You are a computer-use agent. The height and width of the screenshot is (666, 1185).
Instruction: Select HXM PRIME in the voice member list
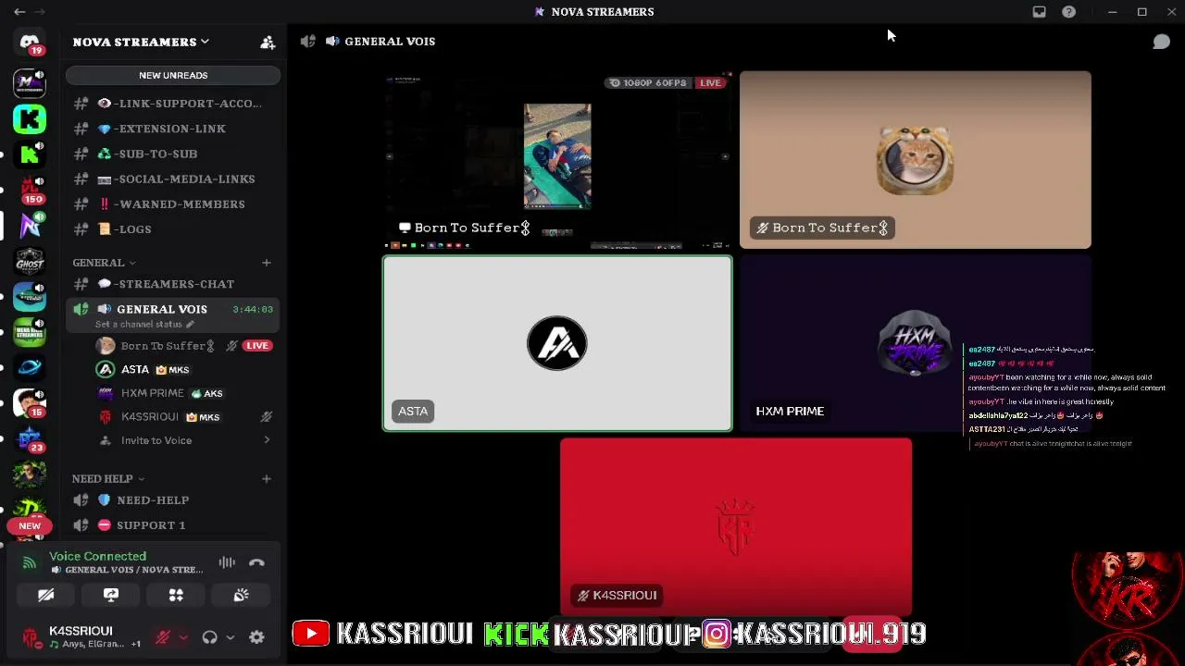click(x=184, y=393)
